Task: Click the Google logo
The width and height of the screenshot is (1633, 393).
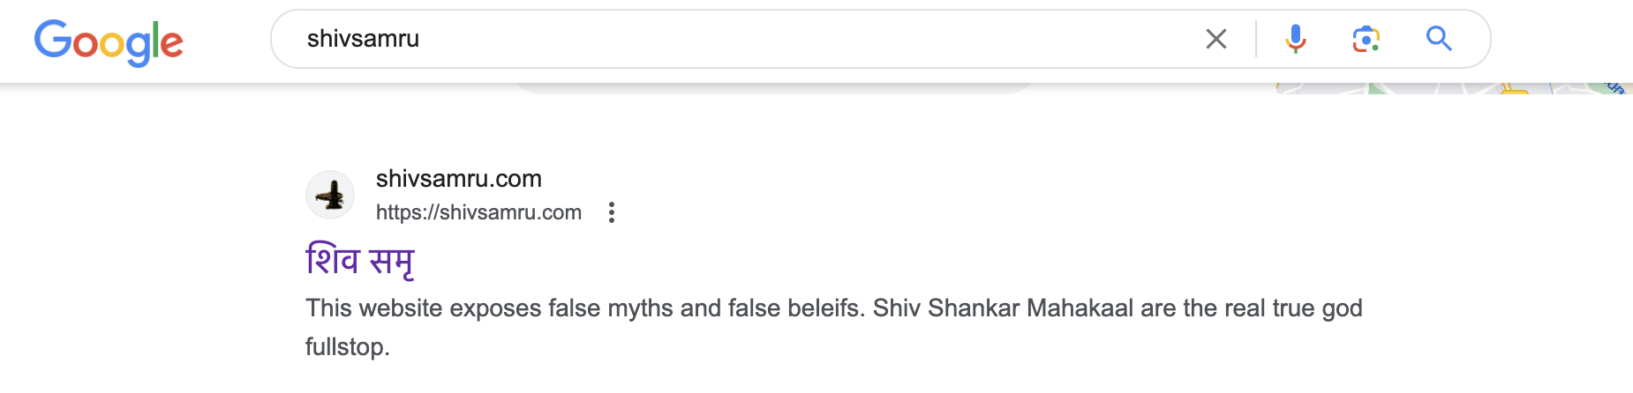Action: (109, 41)
